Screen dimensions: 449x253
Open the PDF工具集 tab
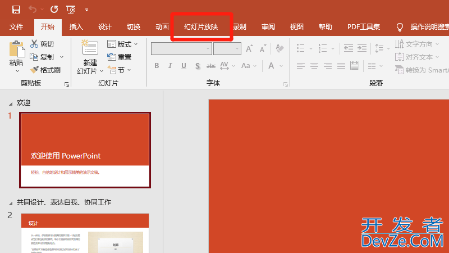coord(364,27)
